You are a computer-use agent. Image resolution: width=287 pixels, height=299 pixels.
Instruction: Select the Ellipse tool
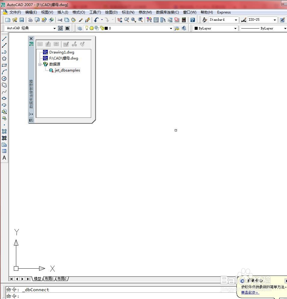(4, 98)
